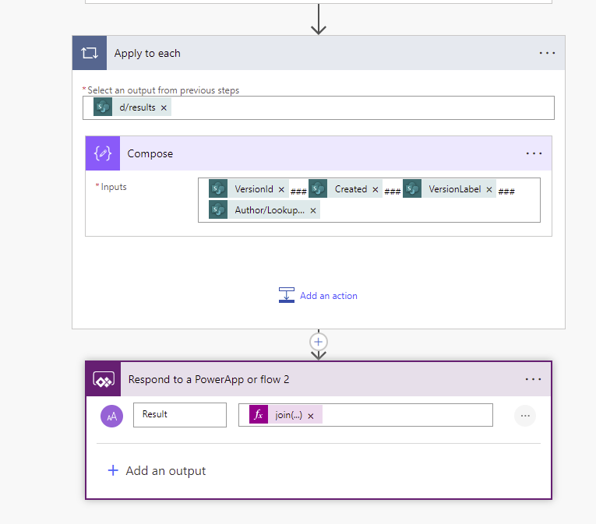Click the text type icon beside Result

111,416
